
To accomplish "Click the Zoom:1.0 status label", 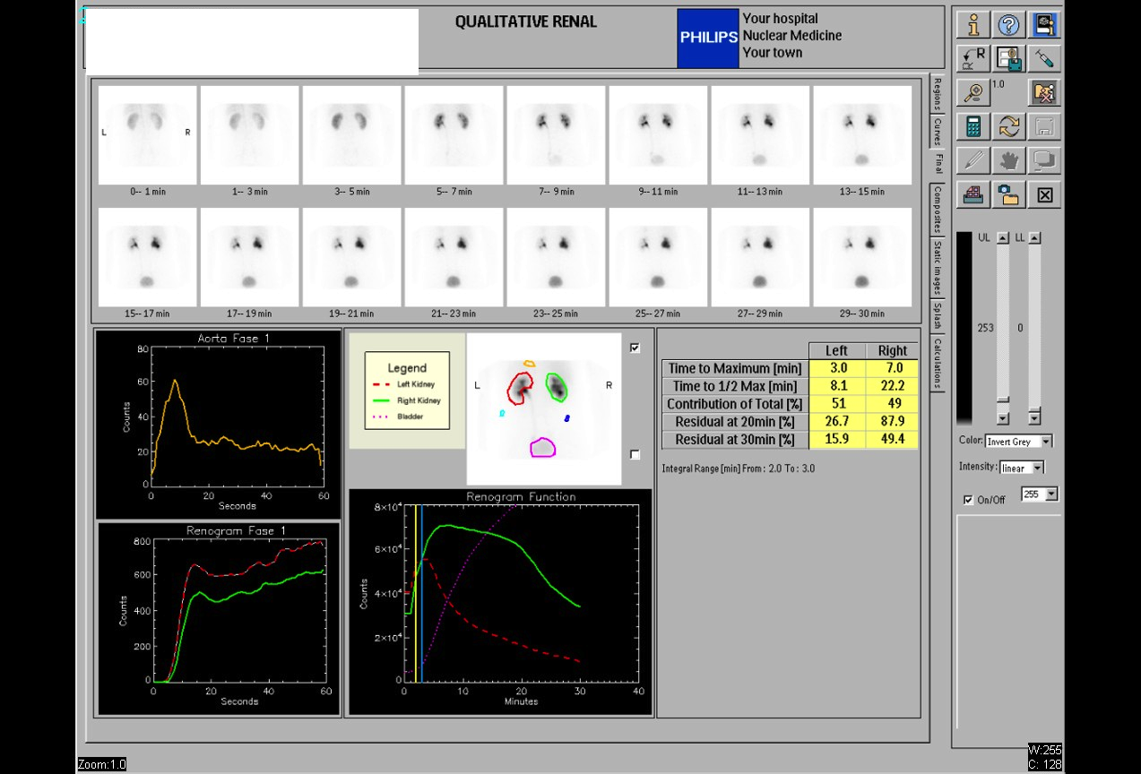I will tap(101, 764).
